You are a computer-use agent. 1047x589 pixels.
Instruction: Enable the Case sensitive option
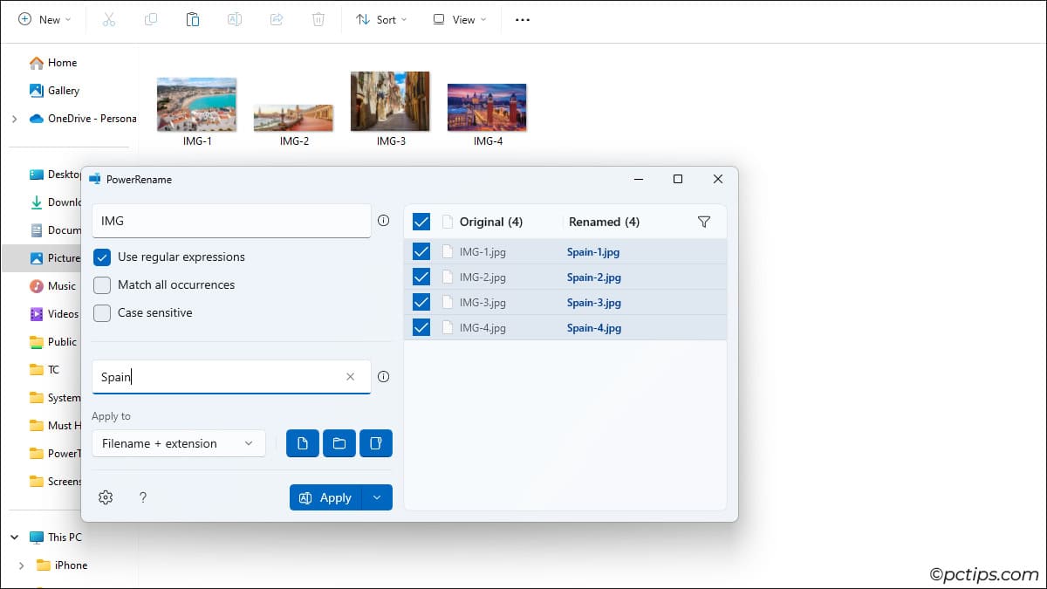(x=102, y=313)
